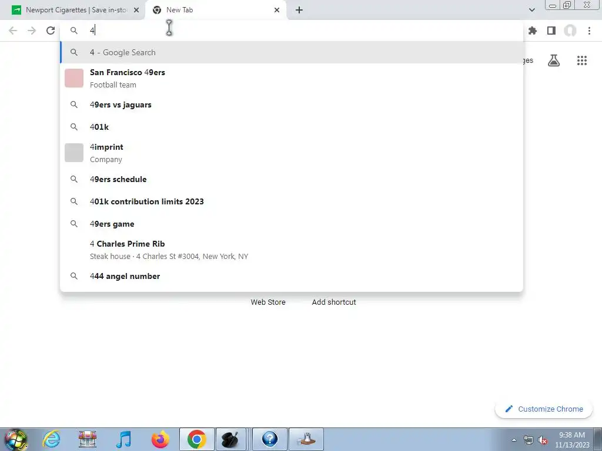Choose the 4imprint Company suggestion
The image size is (602, 451).
292,153
